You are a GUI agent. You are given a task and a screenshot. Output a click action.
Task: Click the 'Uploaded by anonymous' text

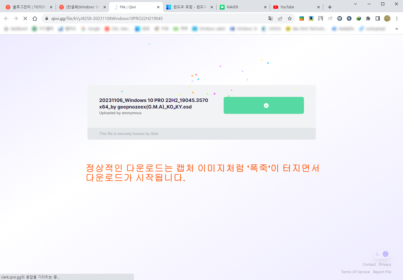120,113
